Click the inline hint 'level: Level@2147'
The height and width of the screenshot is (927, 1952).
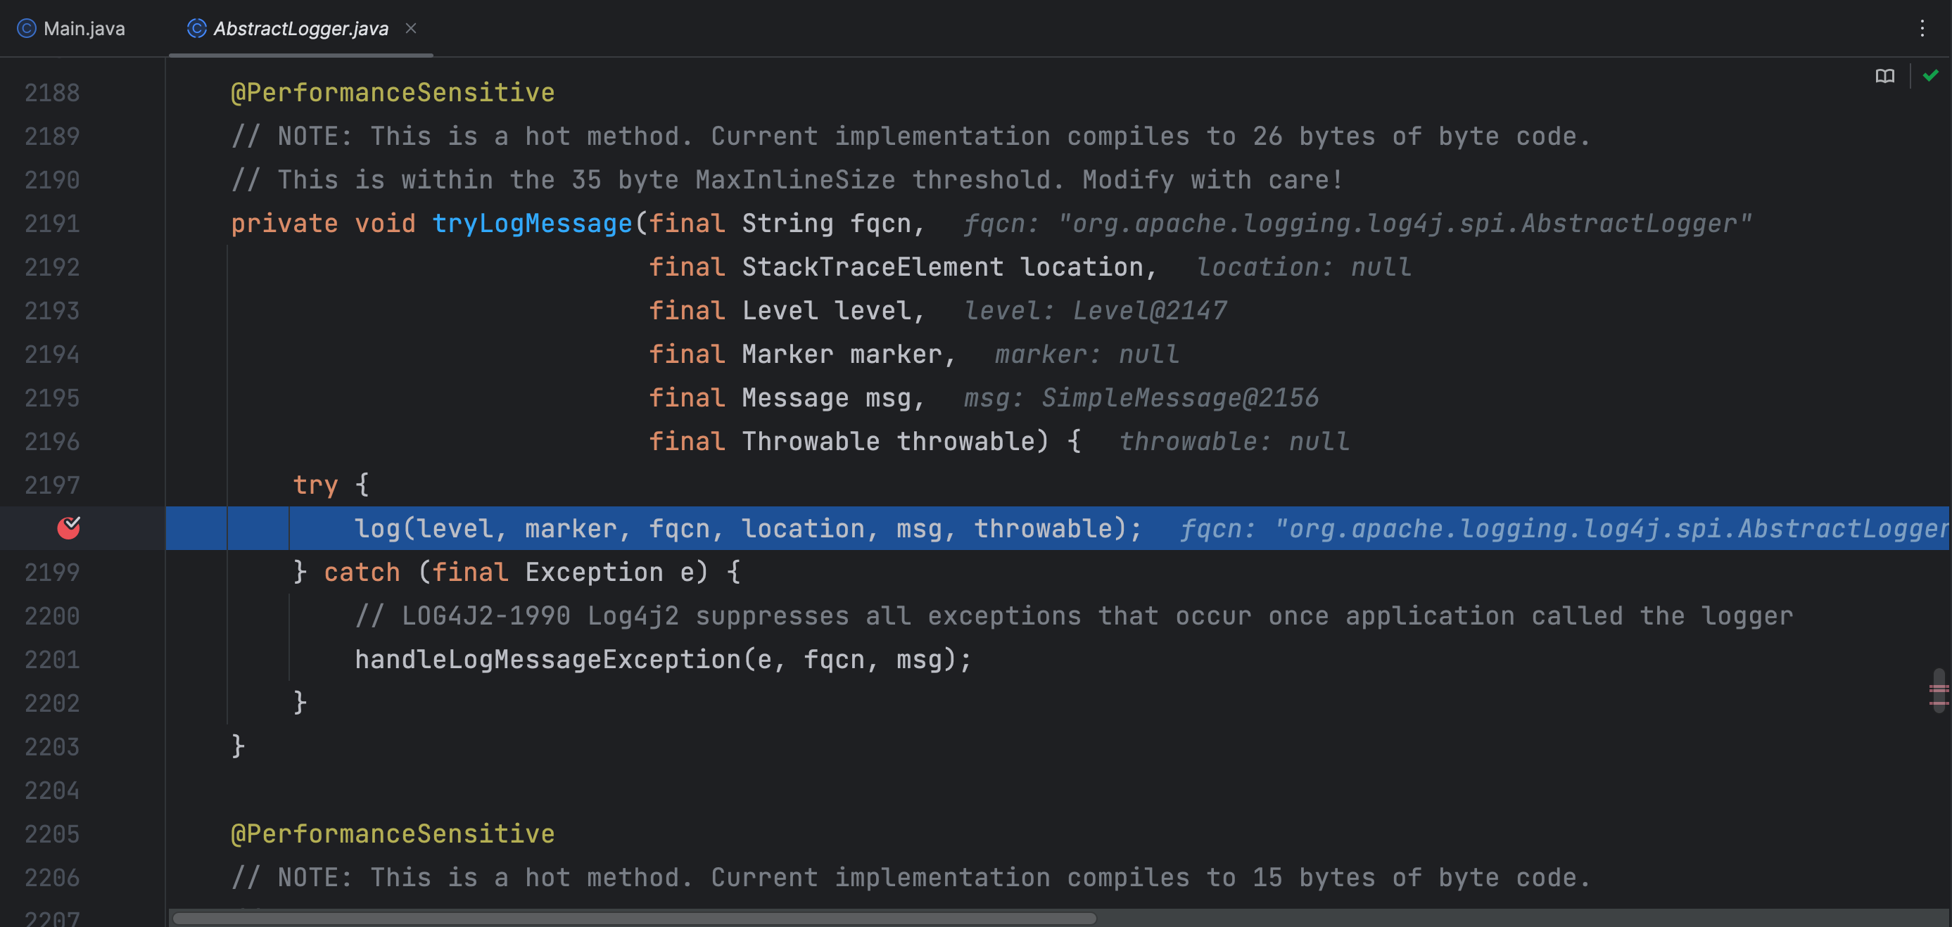click(x=1096, y=310)
